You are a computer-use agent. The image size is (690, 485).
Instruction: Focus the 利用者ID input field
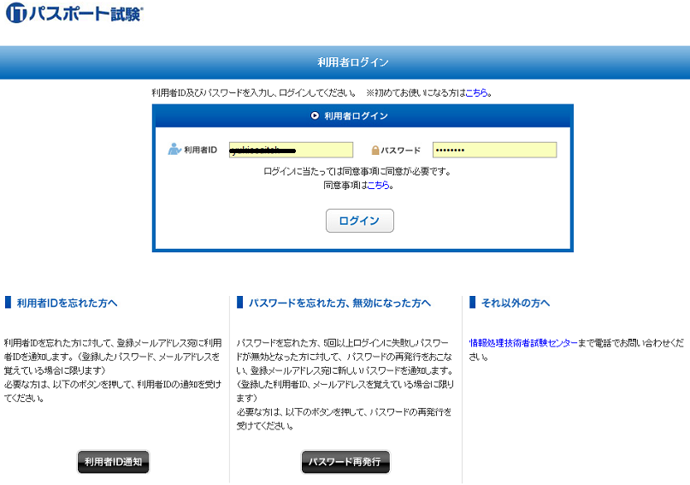291,150
